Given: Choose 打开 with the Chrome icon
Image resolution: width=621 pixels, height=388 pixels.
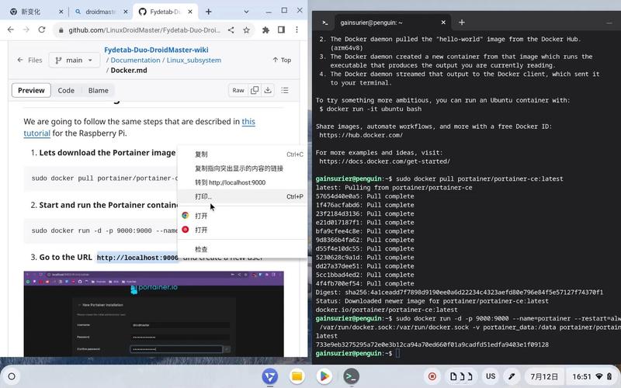Looking at the screenshot, I should [241, 216].
